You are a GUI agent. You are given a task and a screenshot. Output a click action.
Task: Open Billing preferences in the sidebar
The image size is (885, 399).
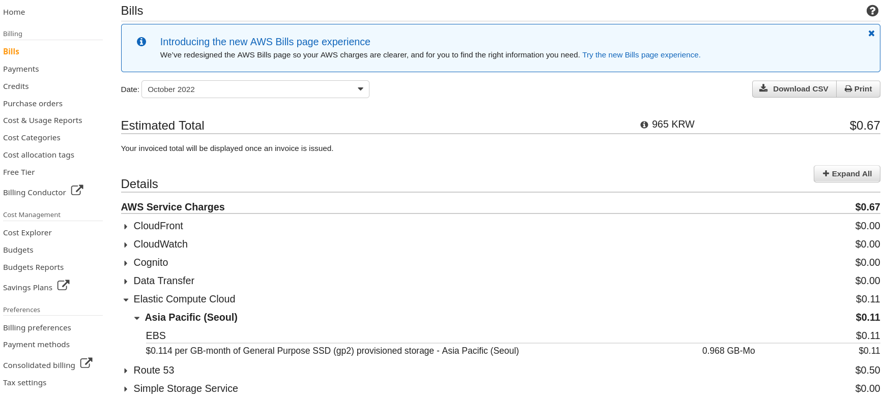click(37, 328)
